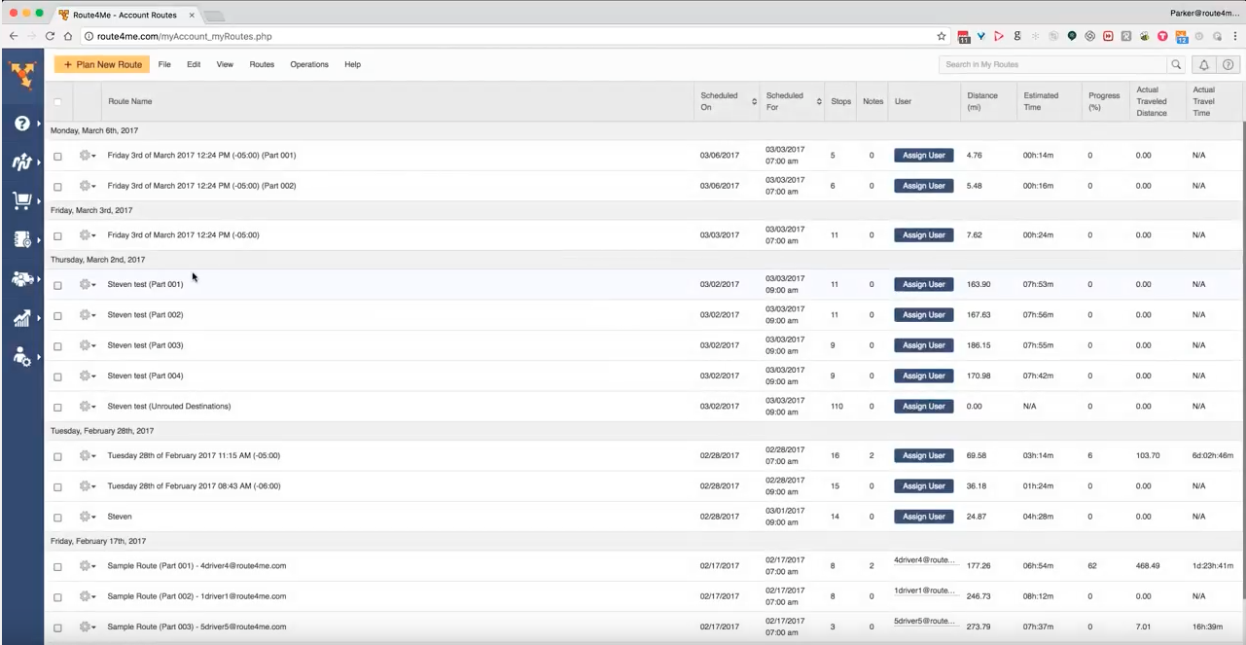Select the checkbox for the route named Steven

point(57,518)
